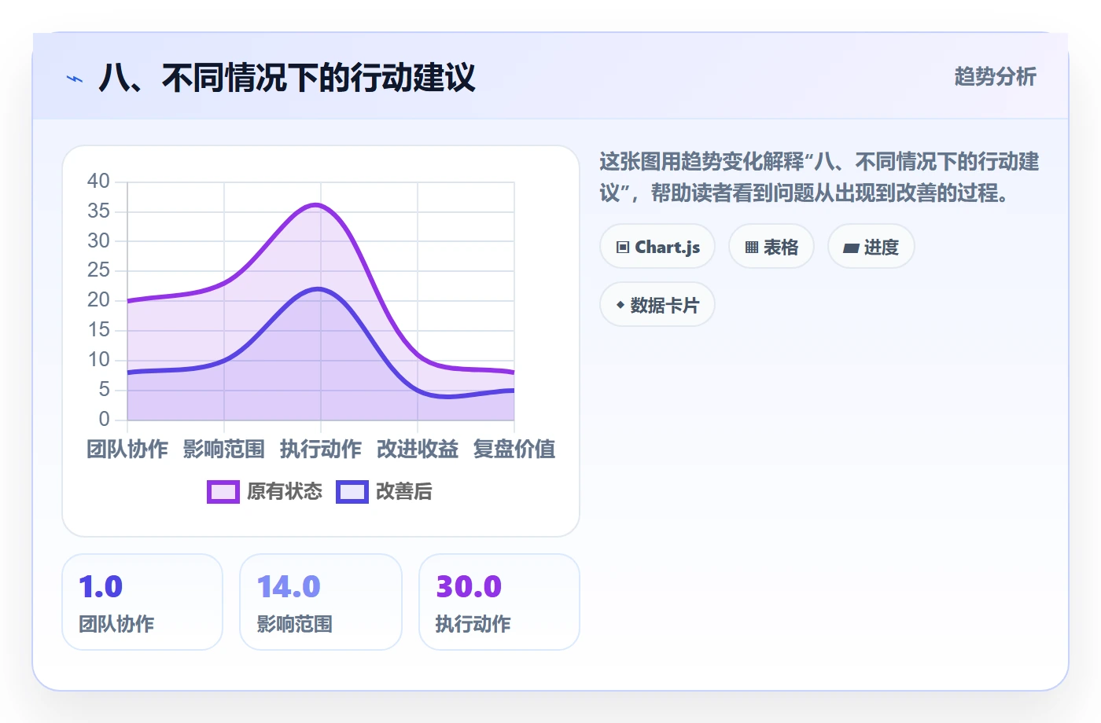This screenshot has height=723, width=1101.
Task: Click the diamond icon in 数据卡片 tag
Action: click(620, 305)
